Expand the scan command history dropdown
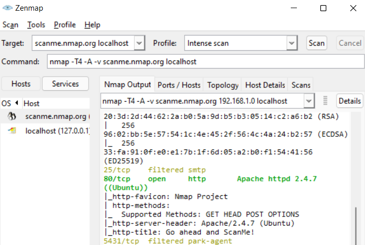The image size is (365, 245). (309, 101)
